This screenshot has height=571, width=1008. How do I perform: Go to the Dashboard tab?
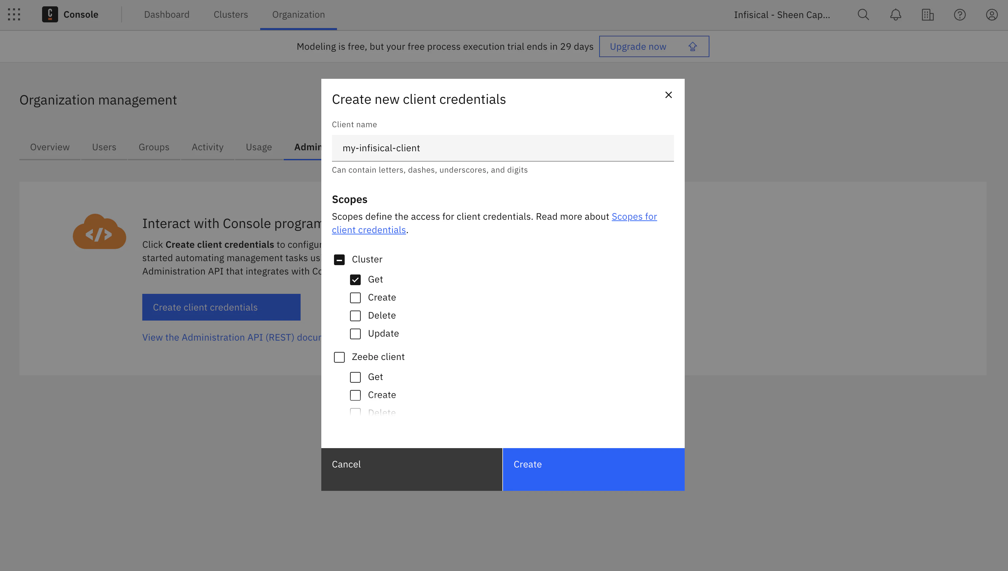(x=167, y=14)
